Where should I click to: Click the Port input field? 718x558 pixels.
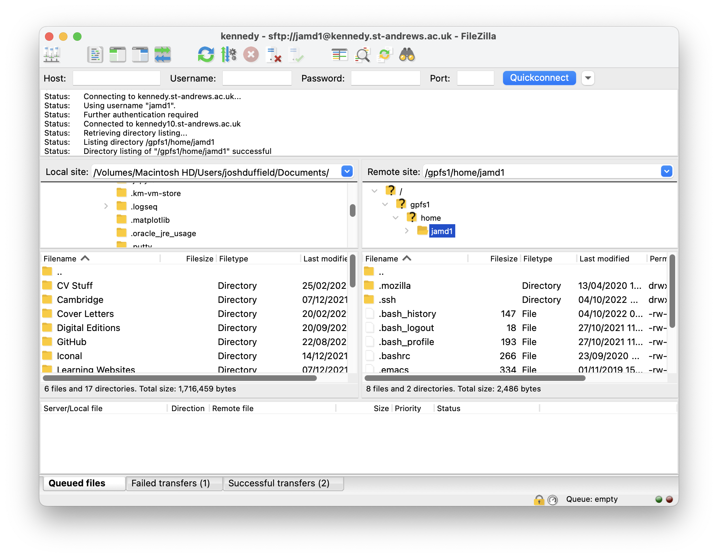(476, 78)
